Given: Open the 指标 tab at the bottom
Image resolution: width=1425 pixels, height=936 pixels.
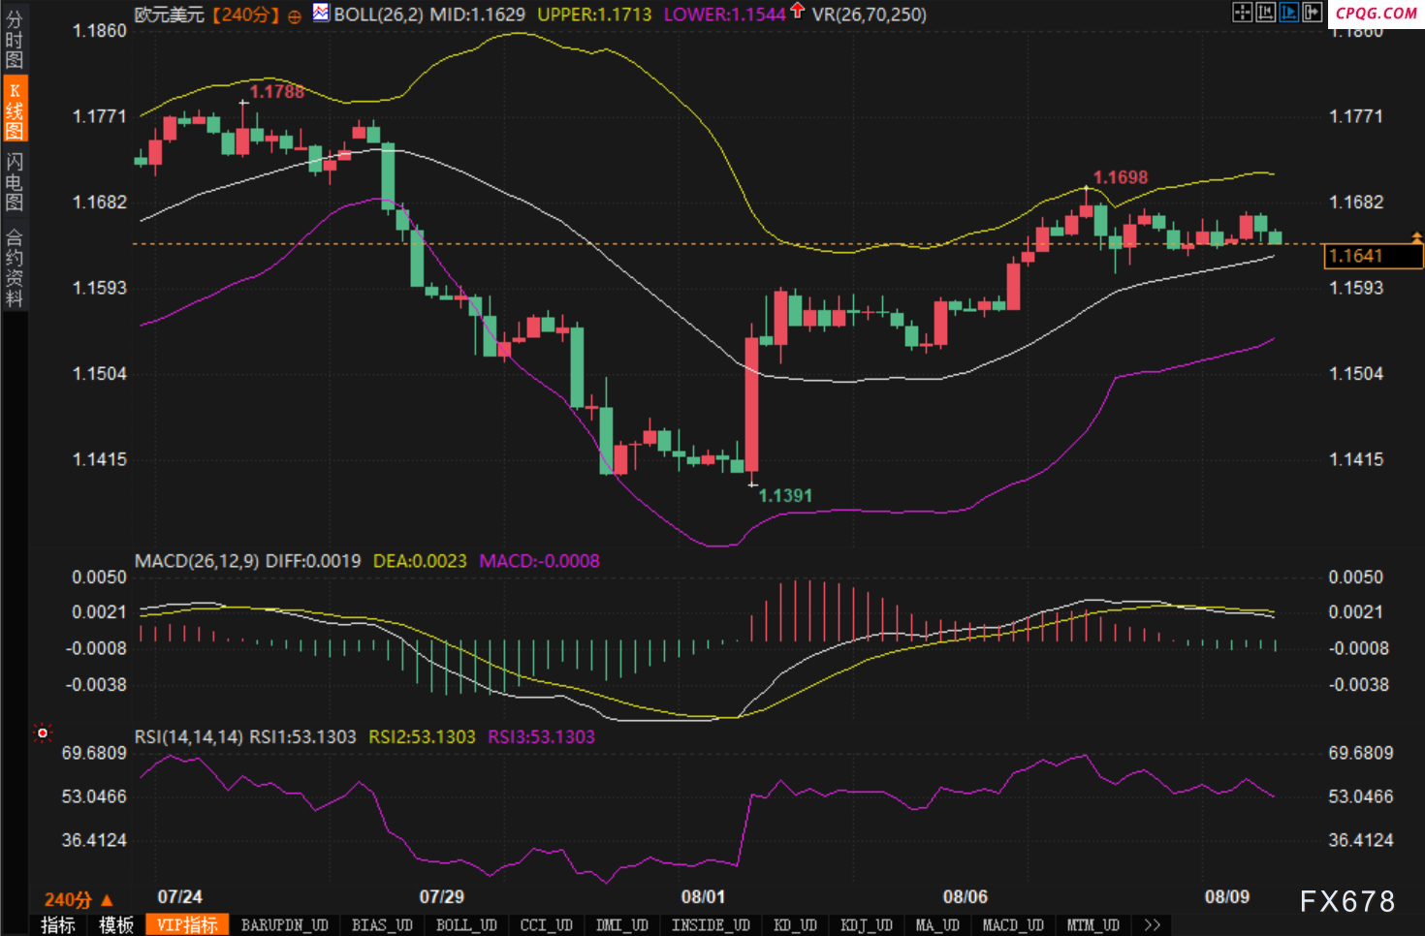Looking at the screenshot, I should pos(58,925).
